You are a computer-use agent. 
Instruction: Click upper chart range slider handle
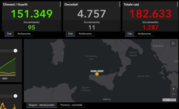click(15, 51)
